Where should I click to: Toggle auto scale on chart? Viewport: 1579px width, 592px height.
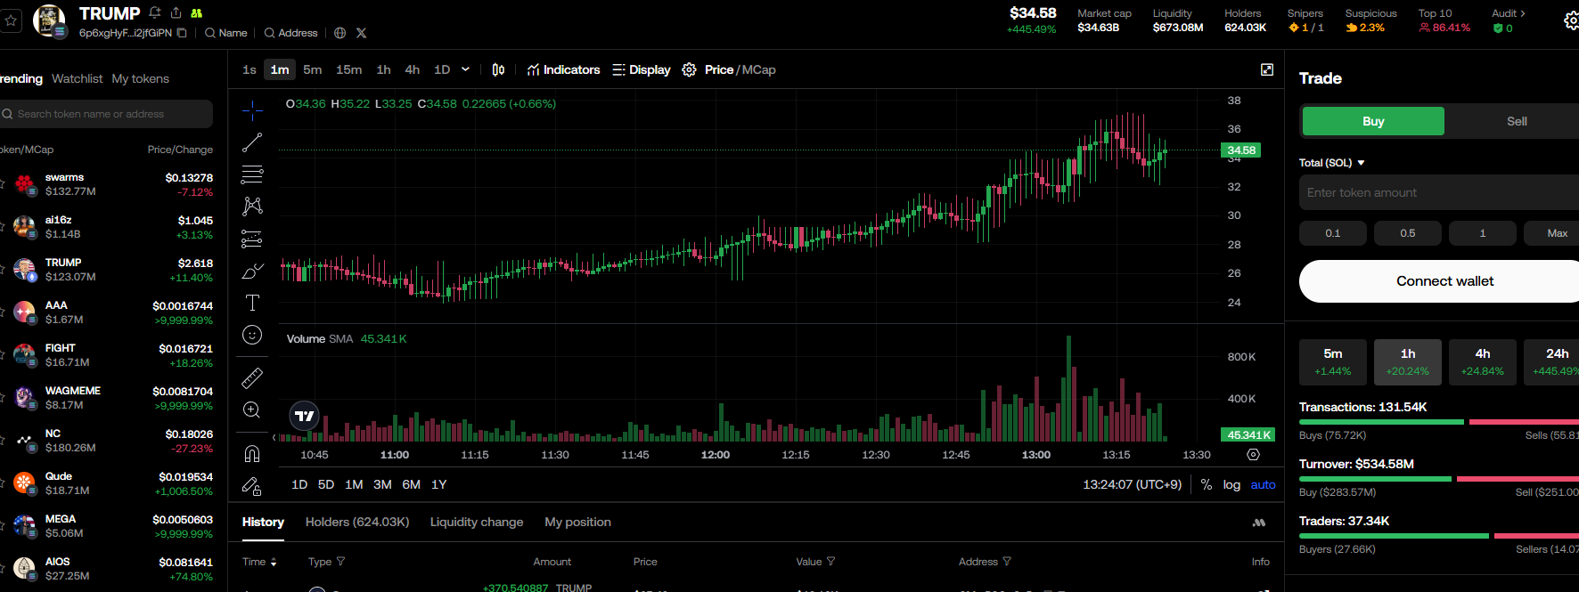tap(1264, 484)
